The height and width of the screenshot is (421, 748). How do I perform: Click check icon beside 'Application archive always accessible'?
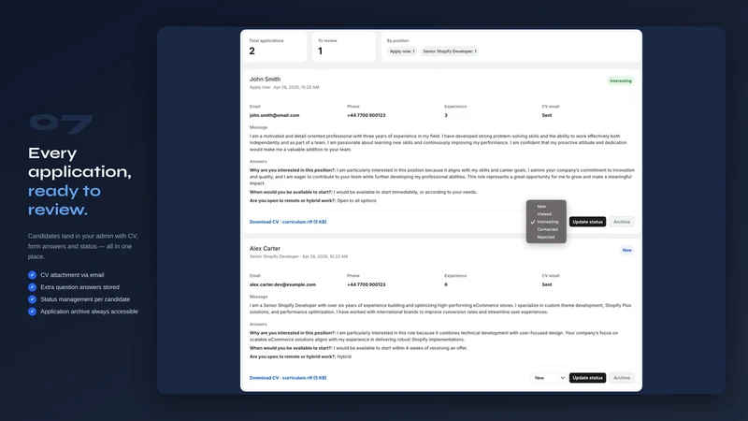(32, 312)
